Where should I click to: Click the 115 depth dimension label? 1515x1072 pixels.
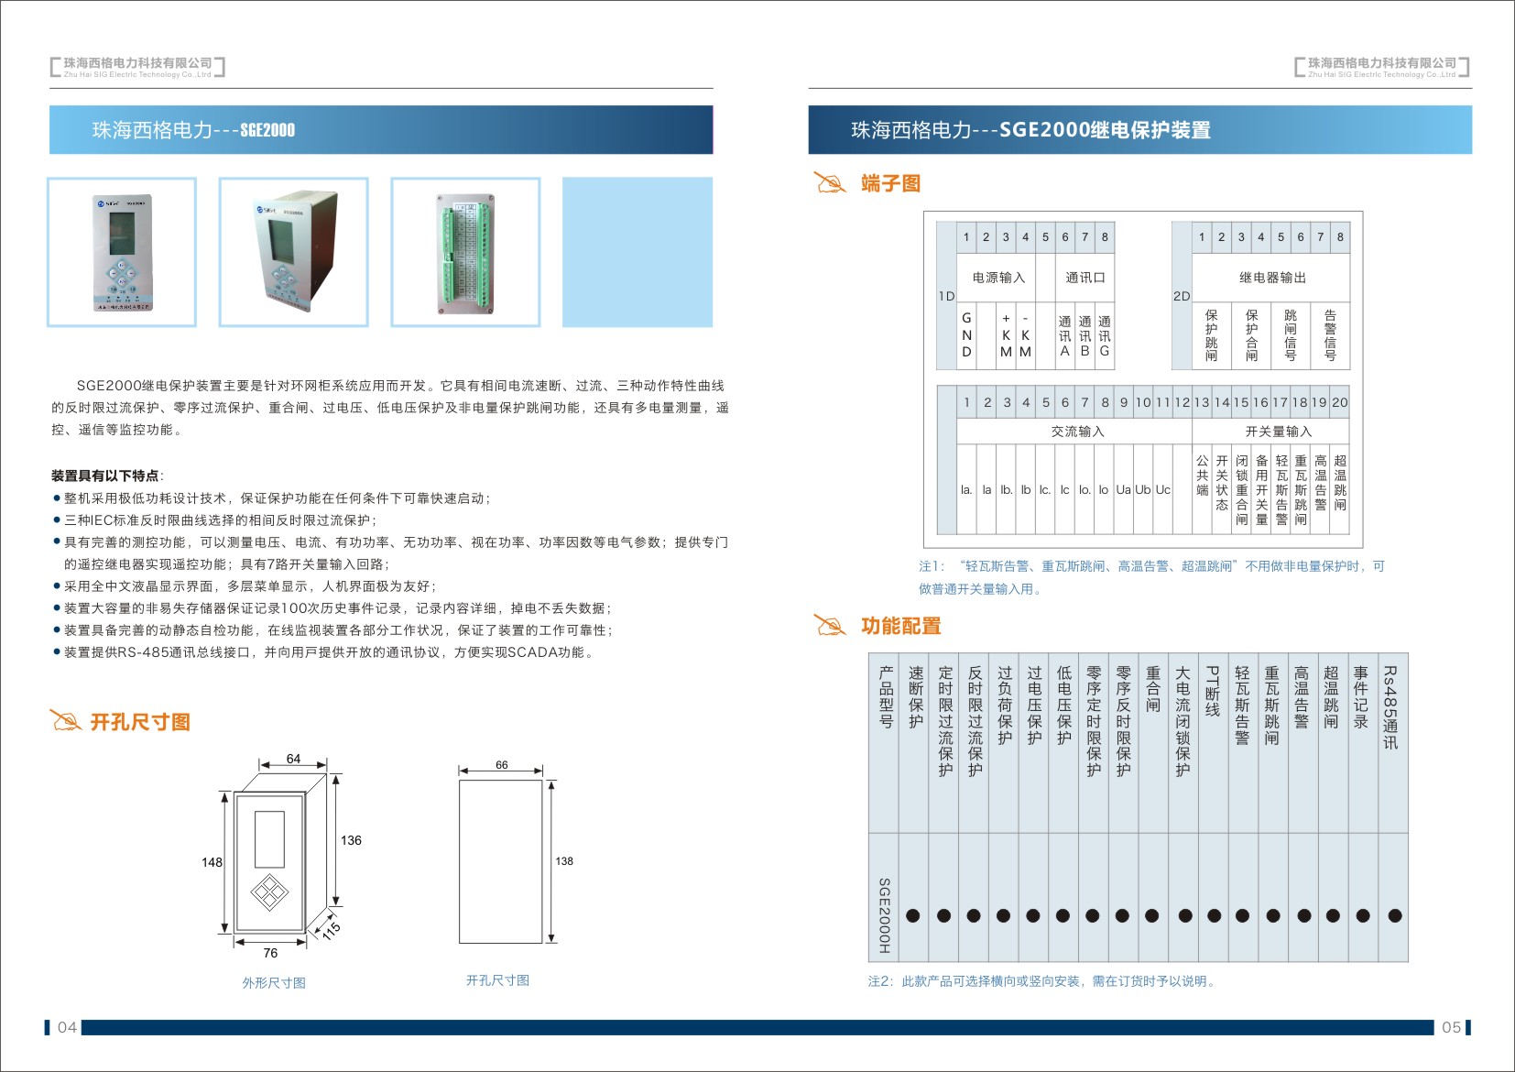point(331,930)
